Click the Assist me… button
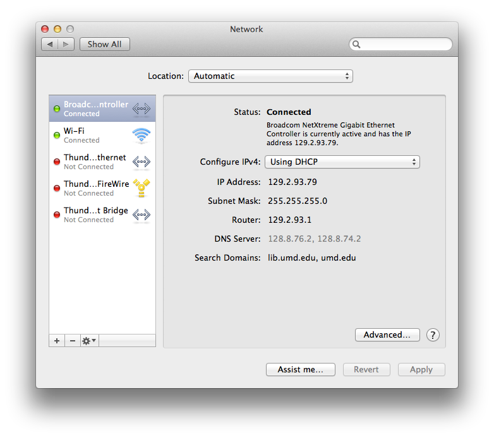The height and width of the screenshot is (438, 494). [300, 370]
